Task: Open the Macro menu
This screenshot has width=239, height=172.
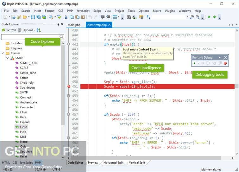Action: [157, 11]
